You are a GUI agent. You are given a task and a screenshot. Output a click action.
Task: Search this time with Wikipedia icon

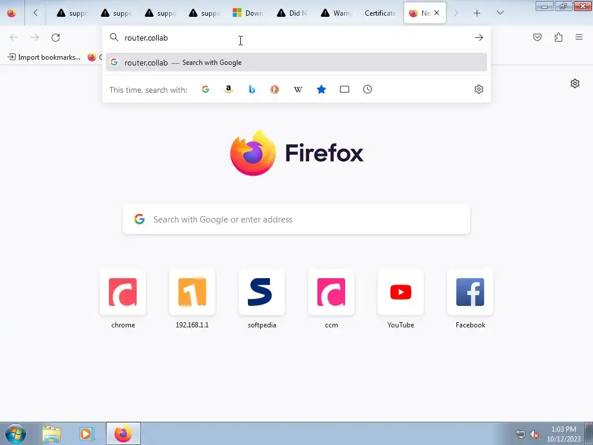pos(298,89)
